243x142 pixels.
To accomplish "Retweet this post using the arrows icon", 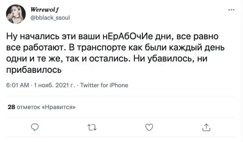I will [x=92, y=127].
